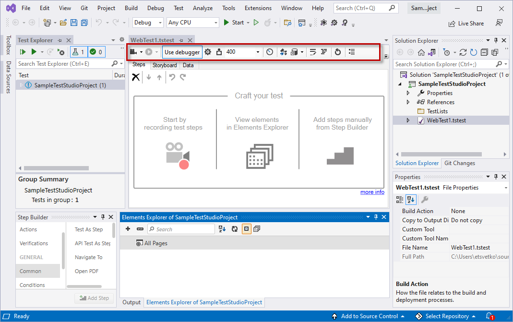The image size is (513, 322).
Task: Open the 400 value dropdown
Action: (x=258, y=52)
